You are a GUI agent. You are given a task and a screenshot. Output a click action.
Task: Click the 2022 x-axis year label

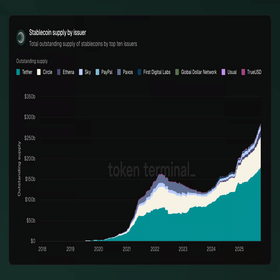click(x=155, y=249)
